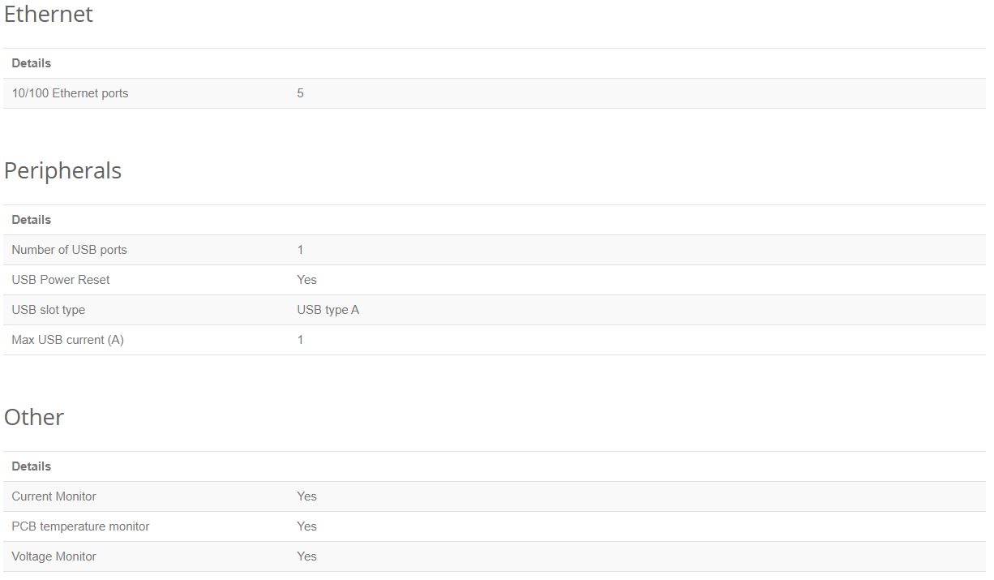Click the Yes value for Current Monitor
Image resolution: width=994 pixels, height=580 pixels.
pos(306,496)
